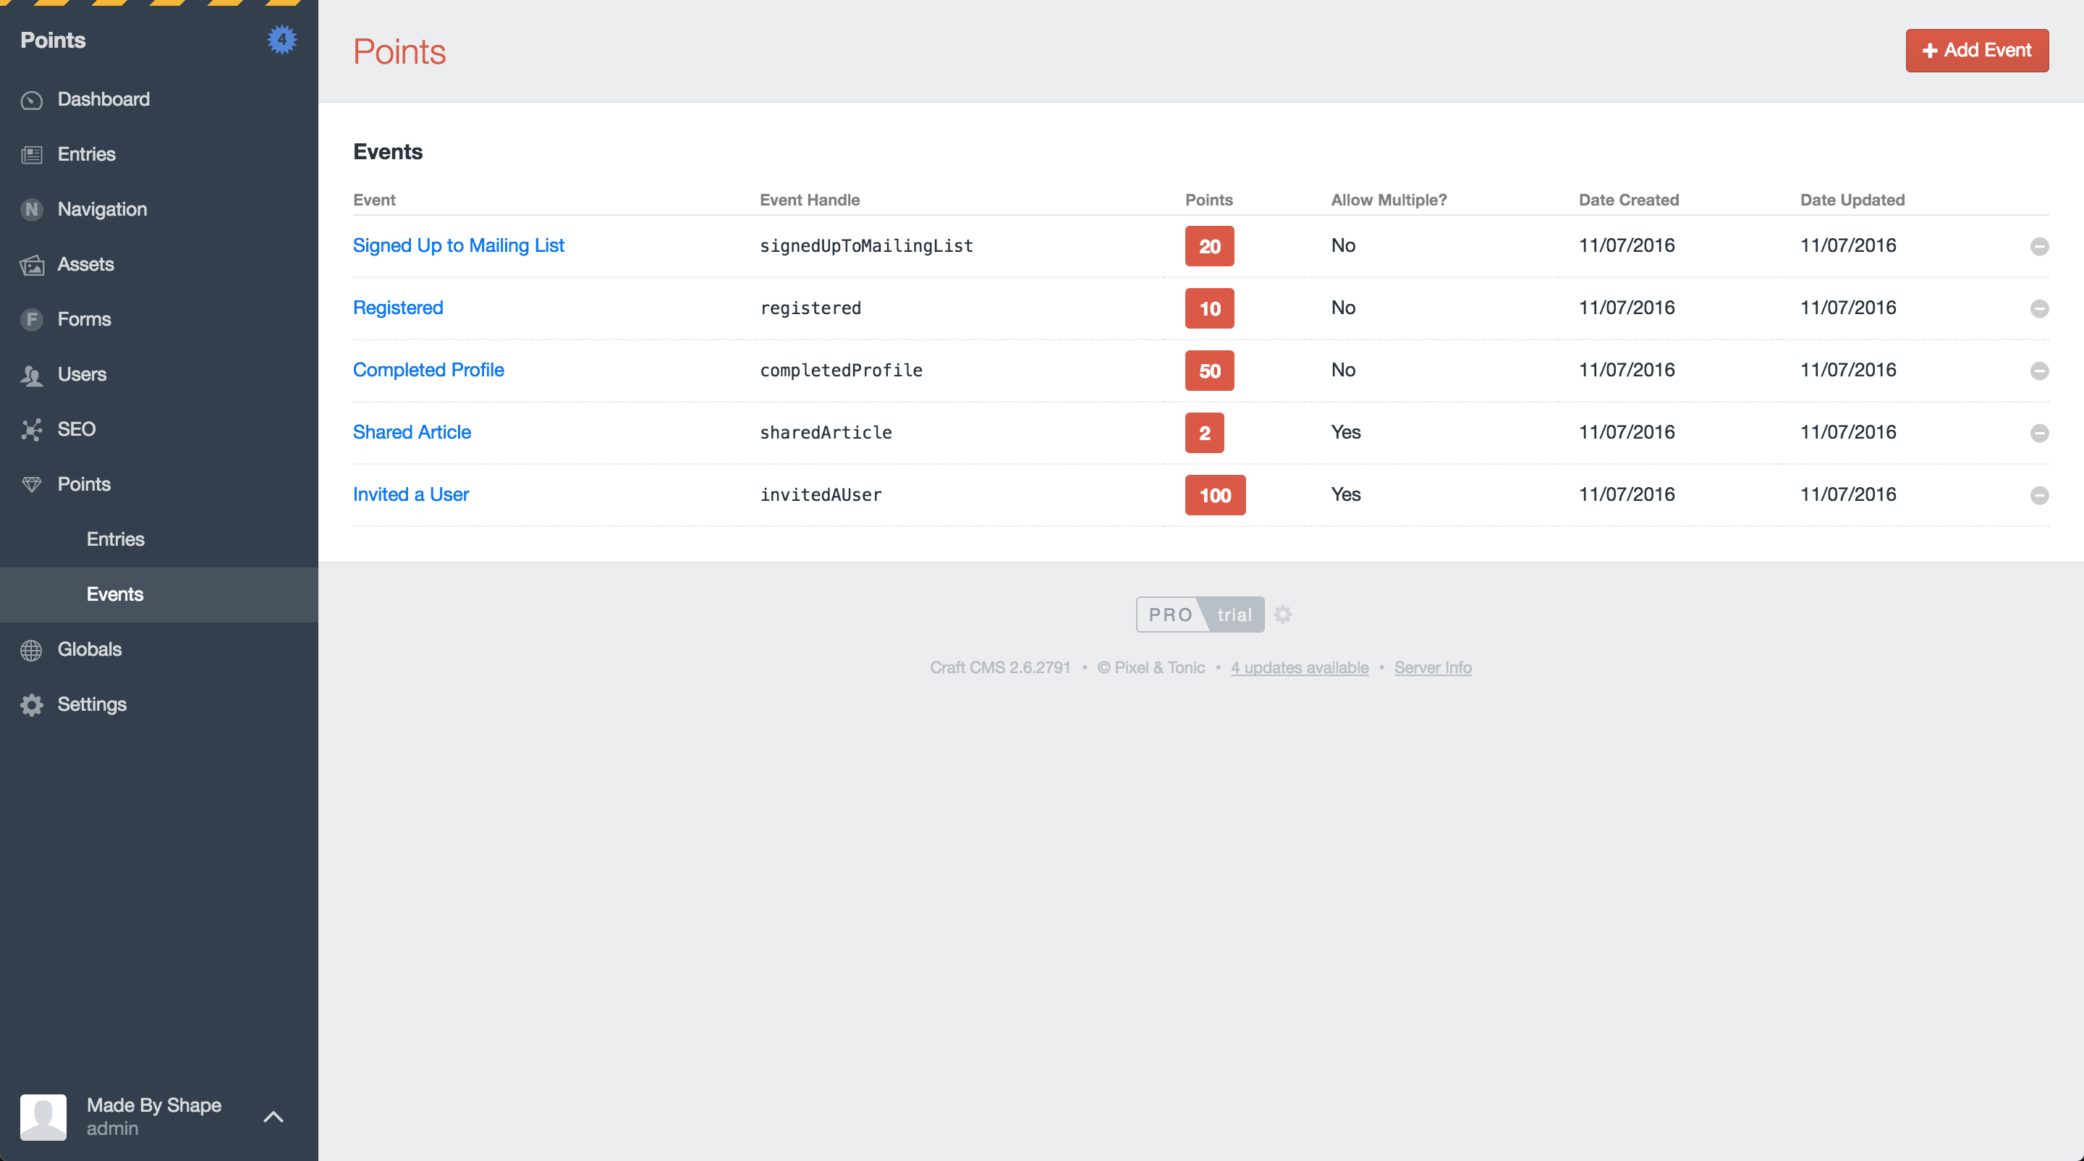Click the completedProfile handle text

tap(842, 371)
